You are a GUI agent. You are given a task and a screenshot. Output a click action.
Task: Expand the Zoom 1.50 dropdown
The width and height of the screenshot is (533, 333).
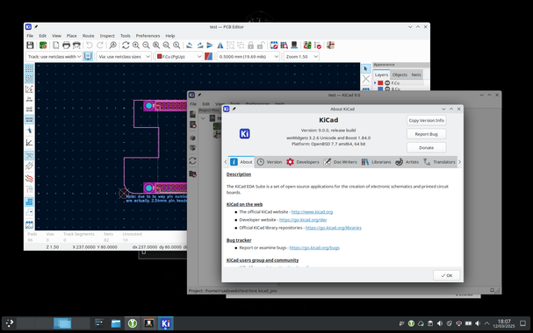[x=301, y=57]
